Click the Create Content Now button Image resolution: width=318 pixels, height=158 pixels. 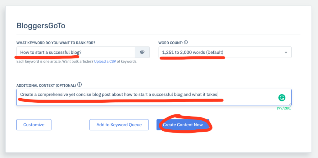click(x=183, y=125)
